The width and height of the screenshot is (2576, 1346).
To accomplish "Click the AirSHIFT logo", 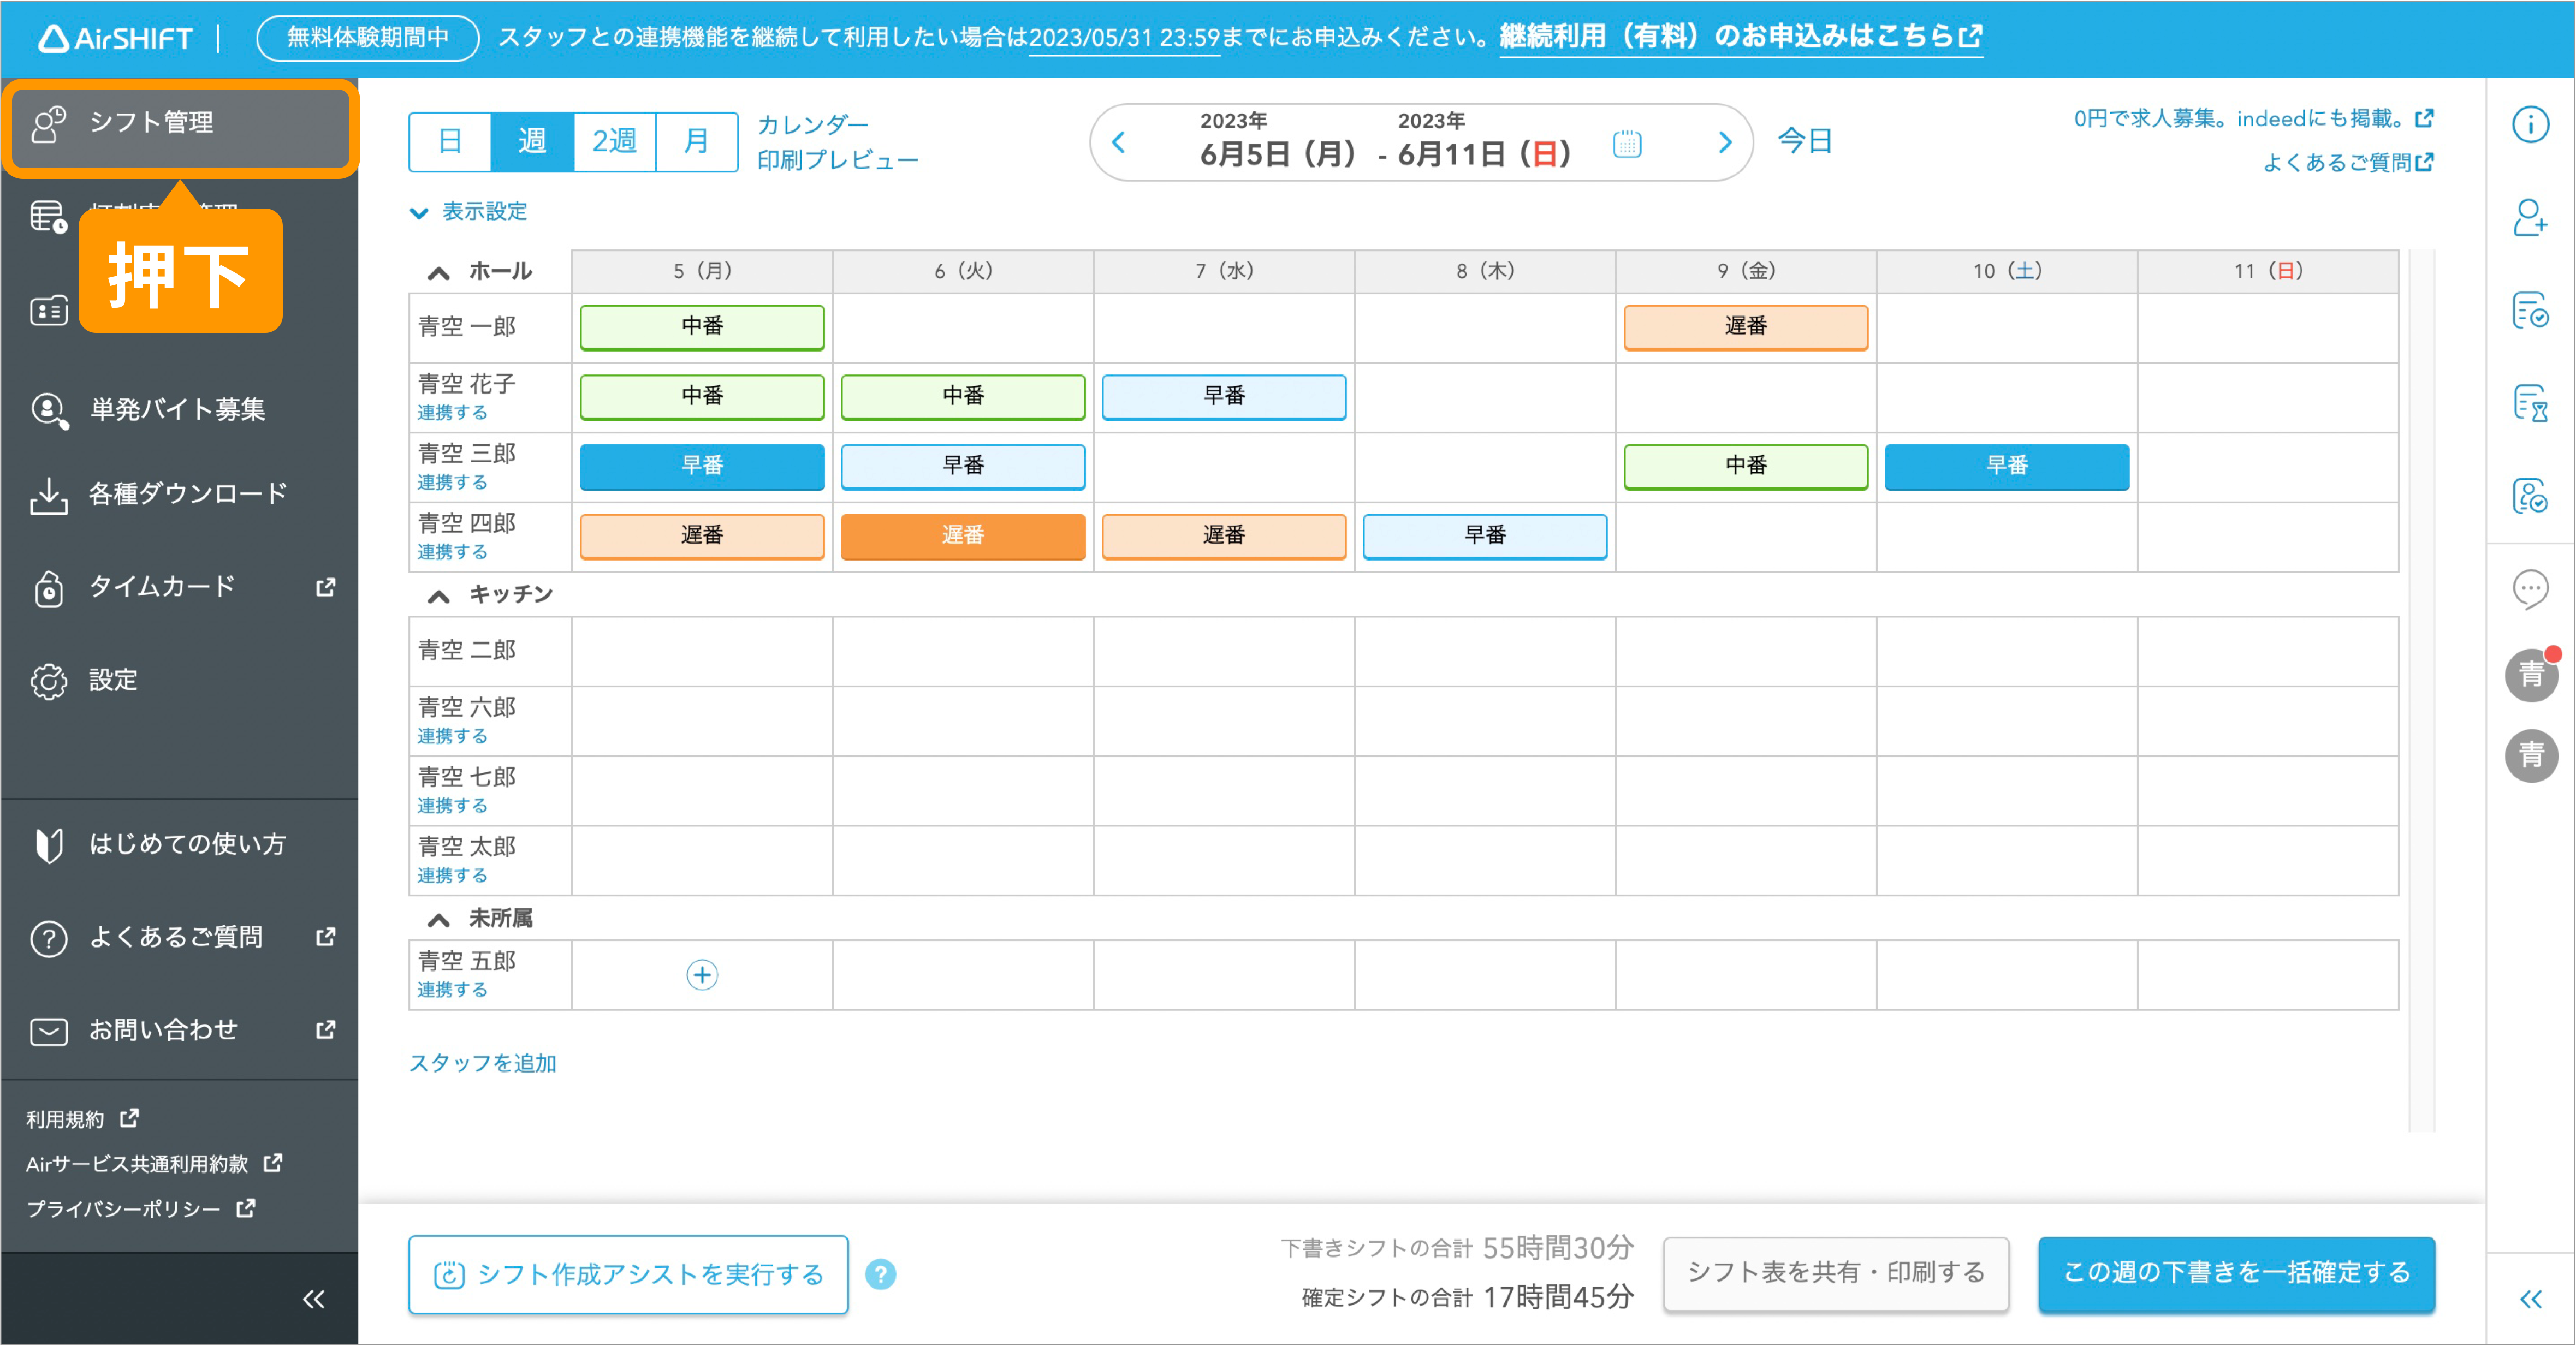I will pyautogui.click(x=115, y=38).
